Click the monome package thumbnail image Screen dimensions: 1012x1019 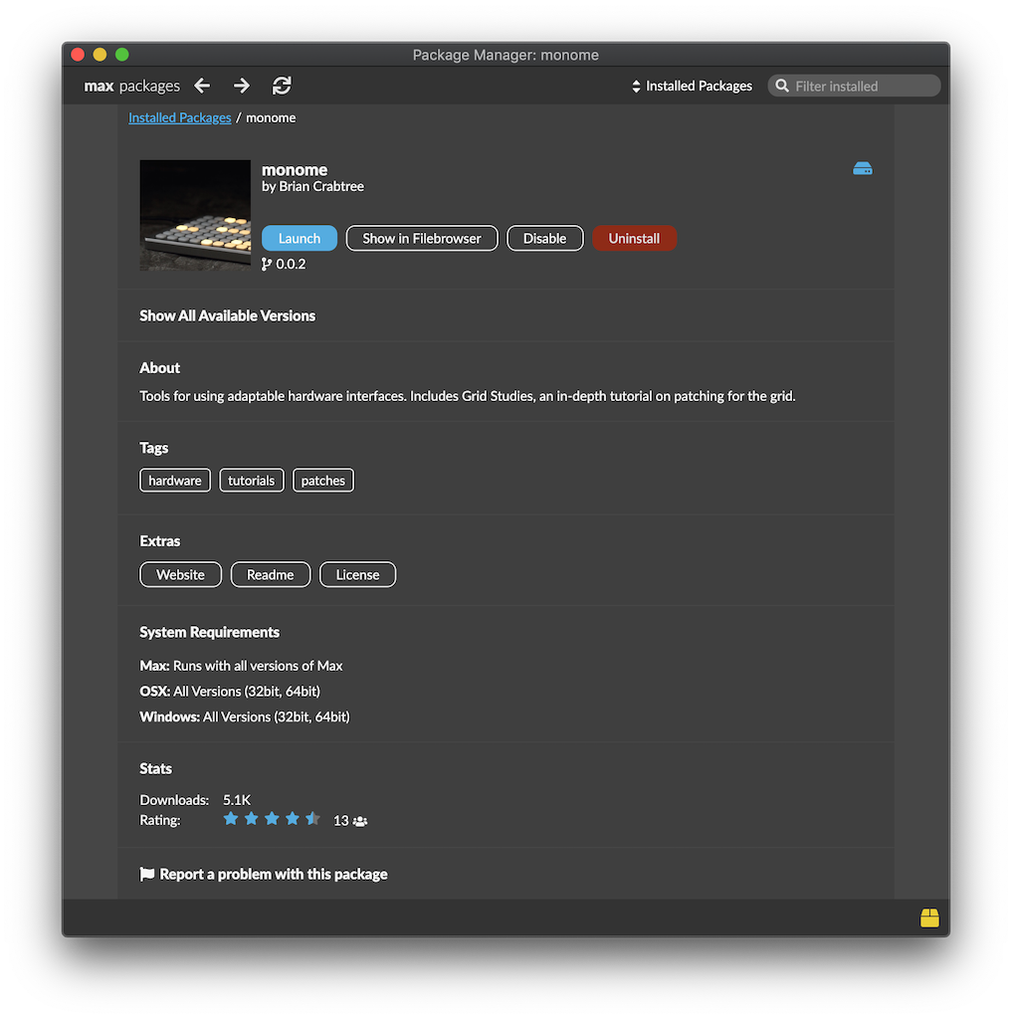[x=195, y=215]
